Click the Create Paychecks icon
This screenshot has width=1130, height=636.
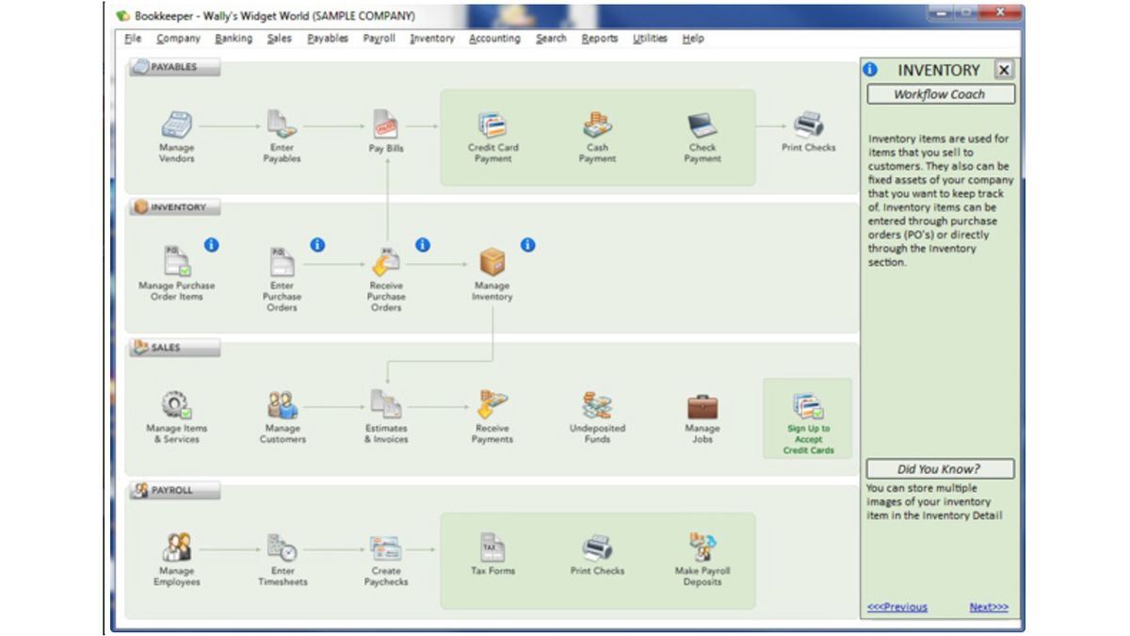386,551
